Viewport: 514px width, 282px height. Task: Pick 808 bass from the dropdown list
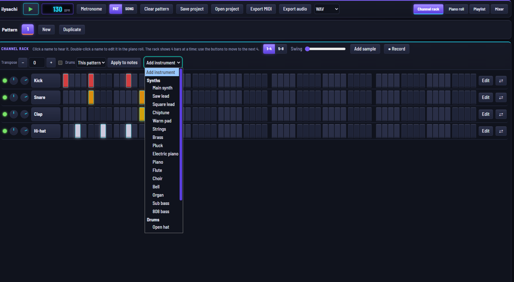(162, 211)
